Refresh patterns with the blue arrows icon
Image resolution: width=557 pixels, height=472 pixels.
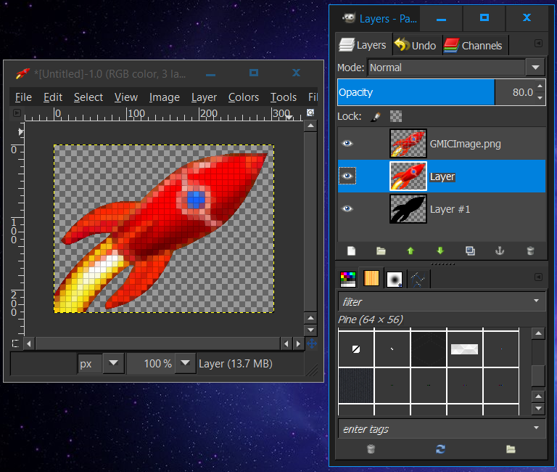click(x=440, y=449)
